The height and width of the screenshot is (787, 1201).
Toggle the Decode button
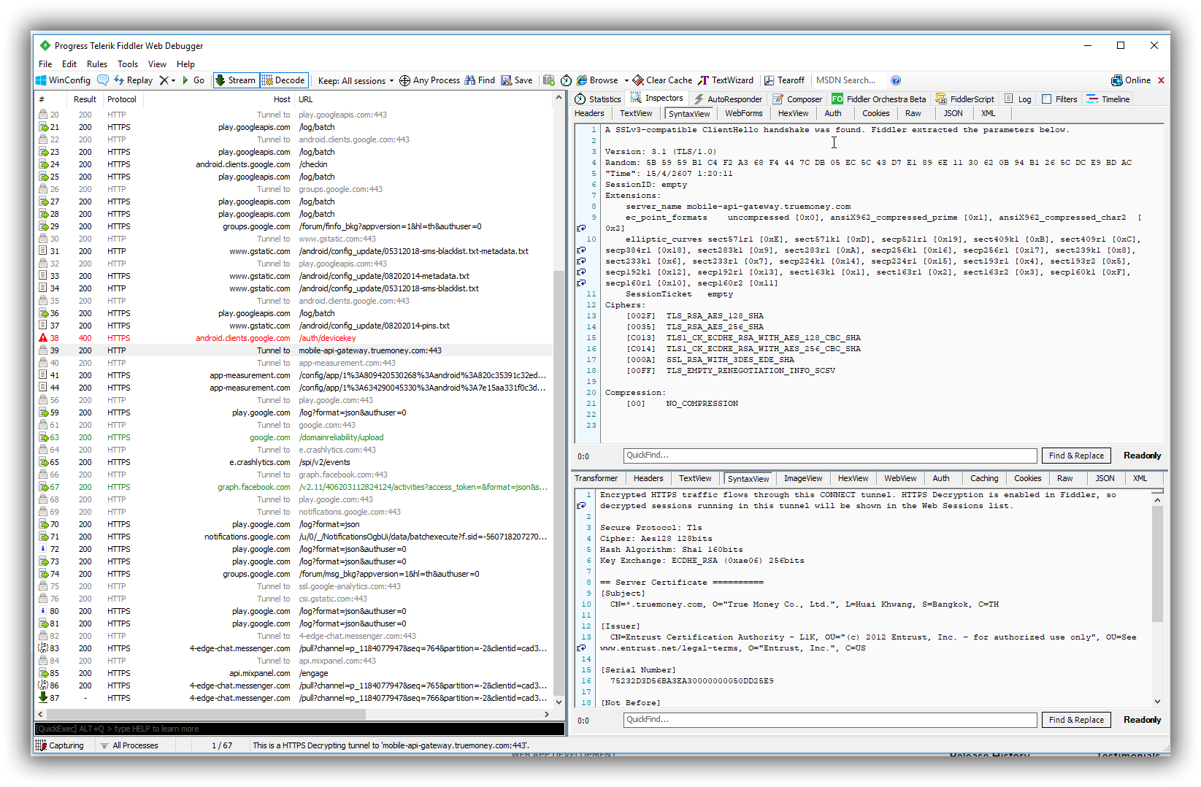tap(283, 80)
